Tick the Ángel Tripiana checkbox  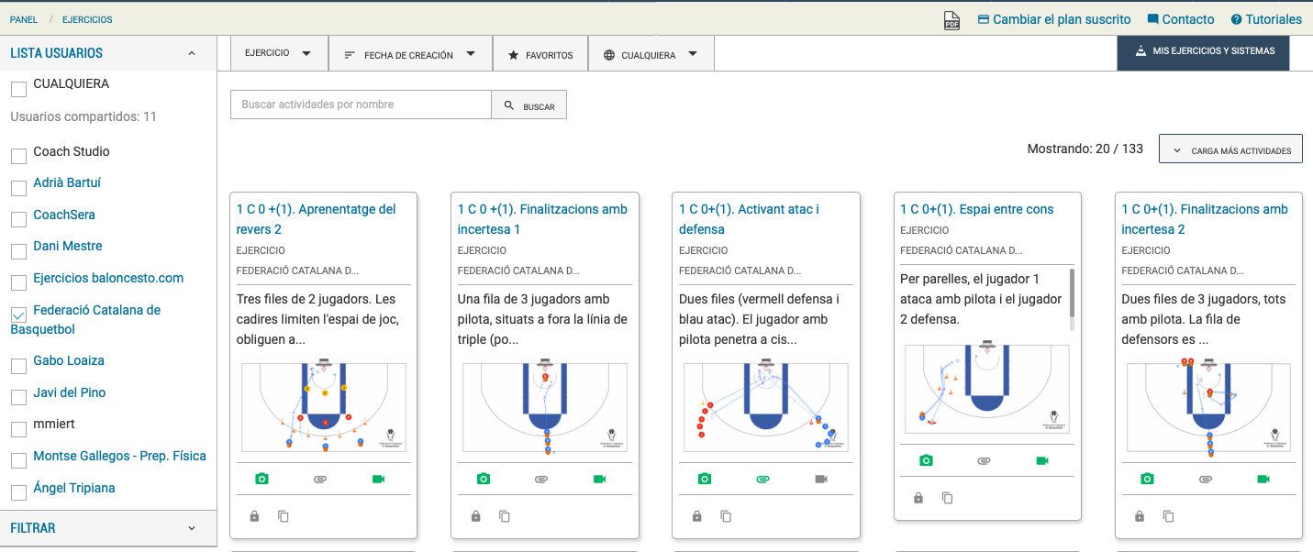(18, 493)
